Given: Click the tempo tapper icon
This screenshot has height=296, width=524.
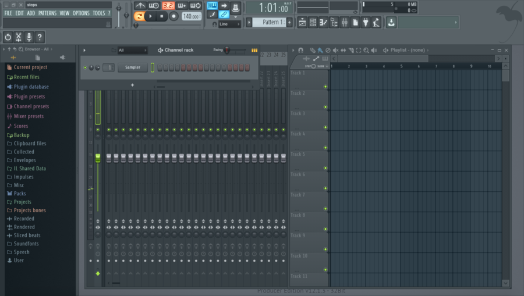Looking at the screenshot, I should click(377, 22).
